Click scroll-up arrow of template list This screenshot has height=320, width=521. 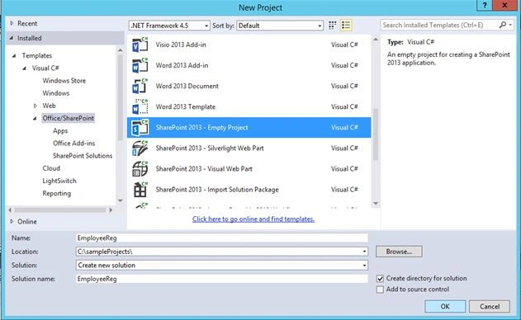tap(376, 40)
